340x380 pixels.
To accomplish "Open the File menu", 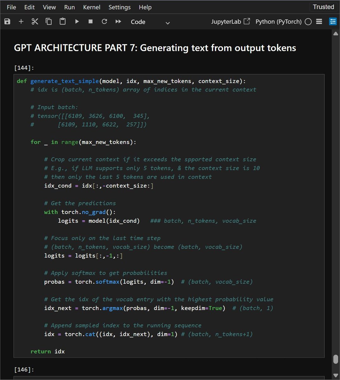I will (x=11, y=7).
